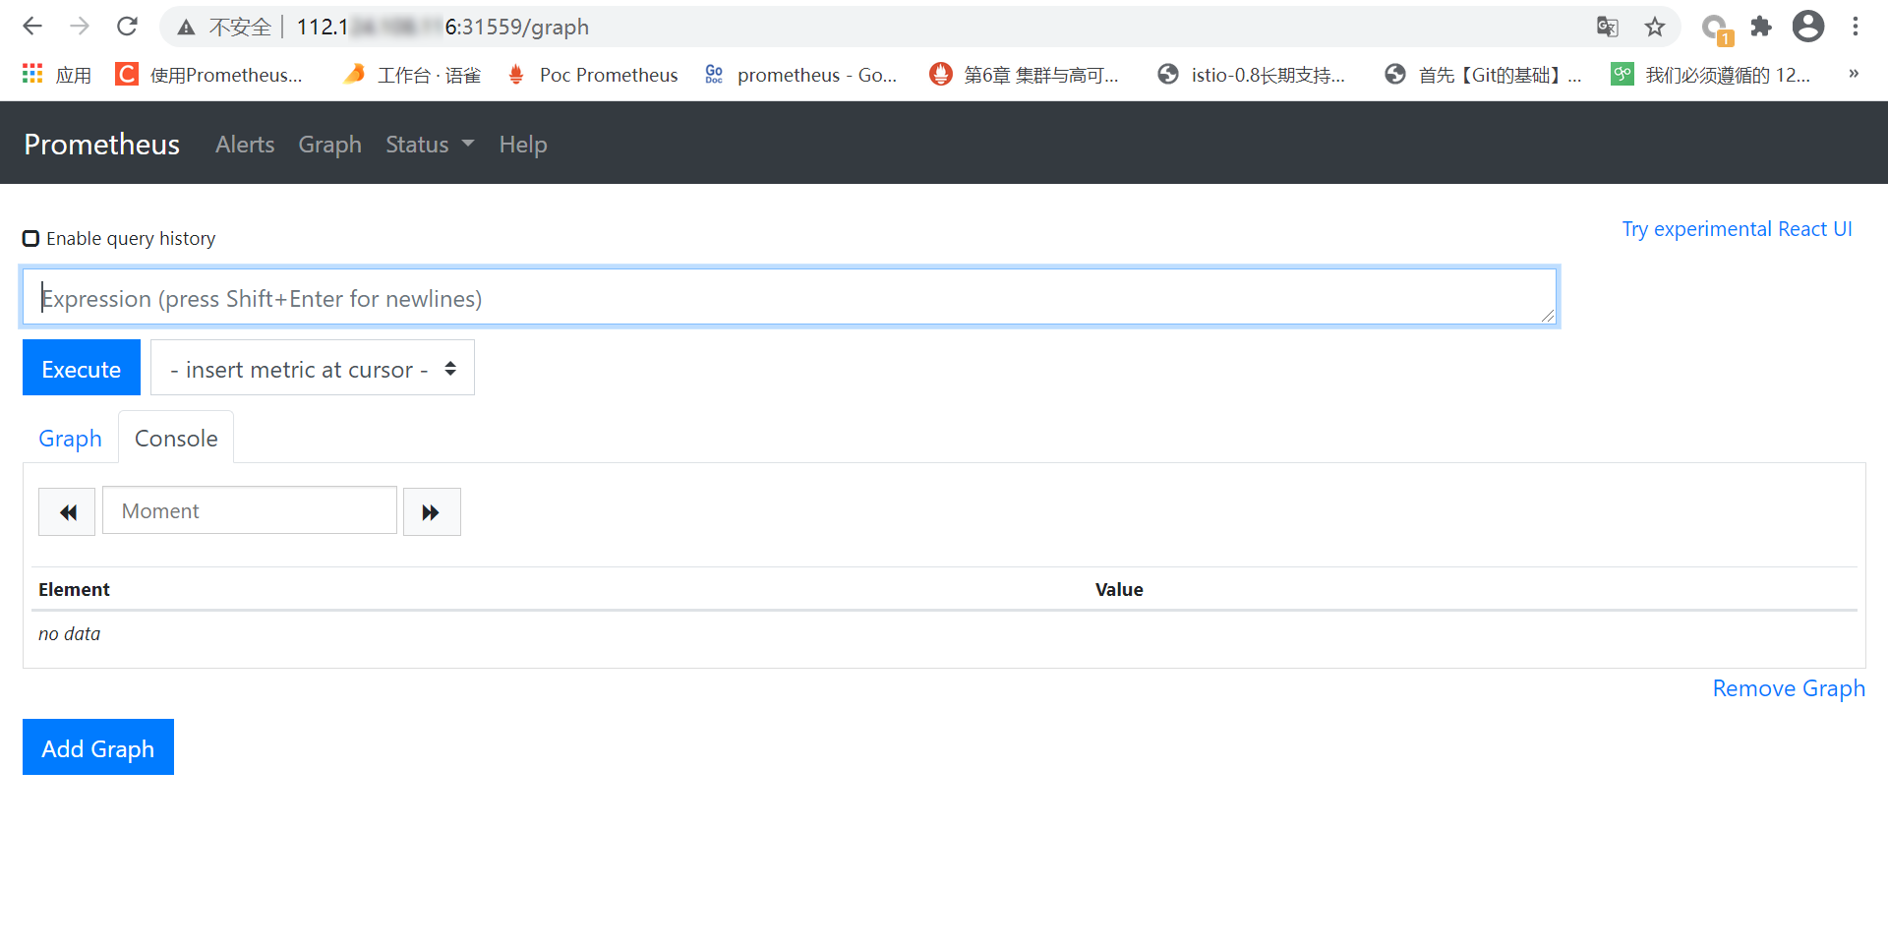Open the 首先【Git的基础】 bookmark
This screenshot has width=1888, height=947.
pos(1483,75)
